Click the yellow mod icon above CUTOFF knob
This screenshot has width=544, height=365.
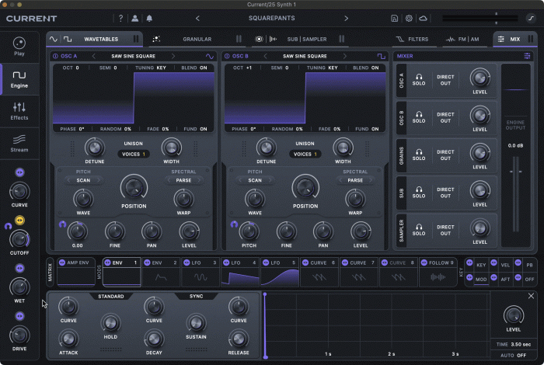click(x=19, y=220)
